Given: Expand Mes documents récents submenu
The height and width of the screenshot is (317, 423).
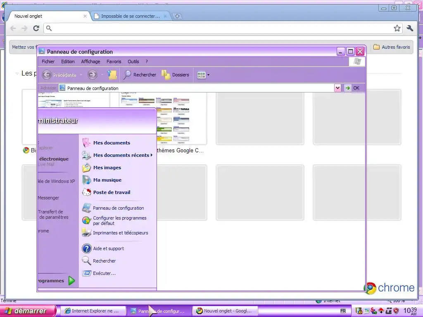Looking at the screenshot, I should click(118, 155).
